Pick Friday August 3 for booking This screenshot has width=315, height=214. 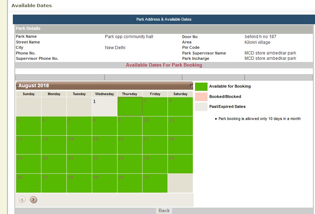(x=155, y=106)
